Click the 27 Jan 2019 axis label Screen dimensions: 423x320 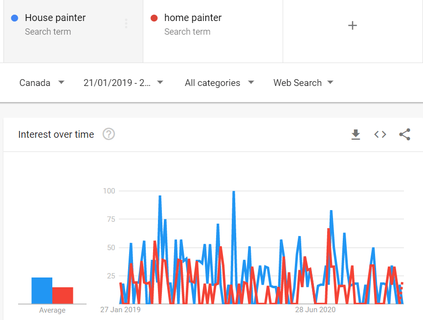[x=120, y=310]
